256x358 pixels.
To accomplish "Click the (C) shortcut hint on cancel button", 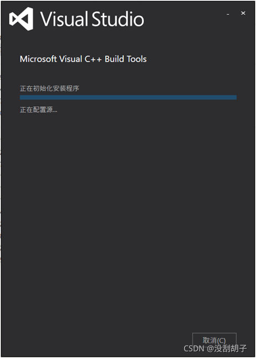I will 220,341.
